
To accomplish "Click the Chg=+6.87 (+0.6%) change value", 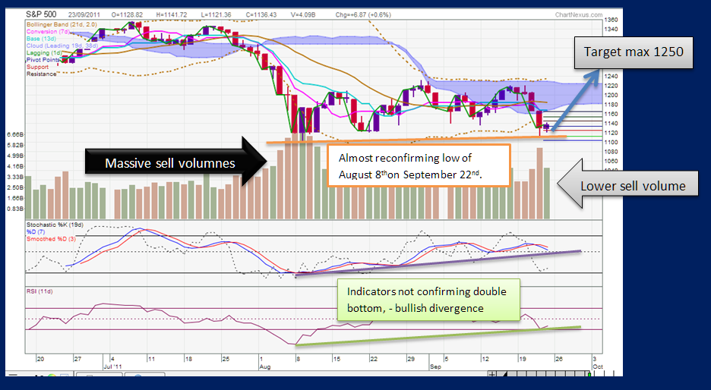I will 363,15.
